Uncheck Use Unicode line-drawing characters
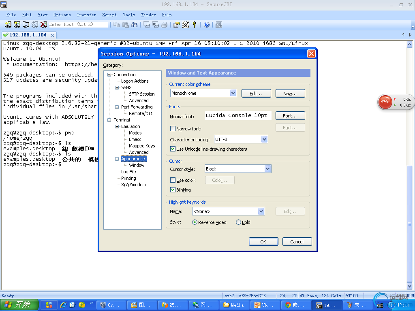 click(173, 149)
